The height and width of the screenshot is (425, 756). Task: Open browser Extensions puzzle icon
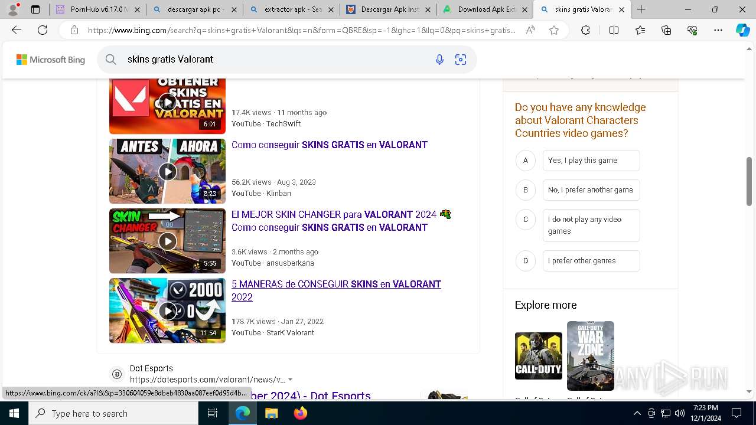click(585, 30)
